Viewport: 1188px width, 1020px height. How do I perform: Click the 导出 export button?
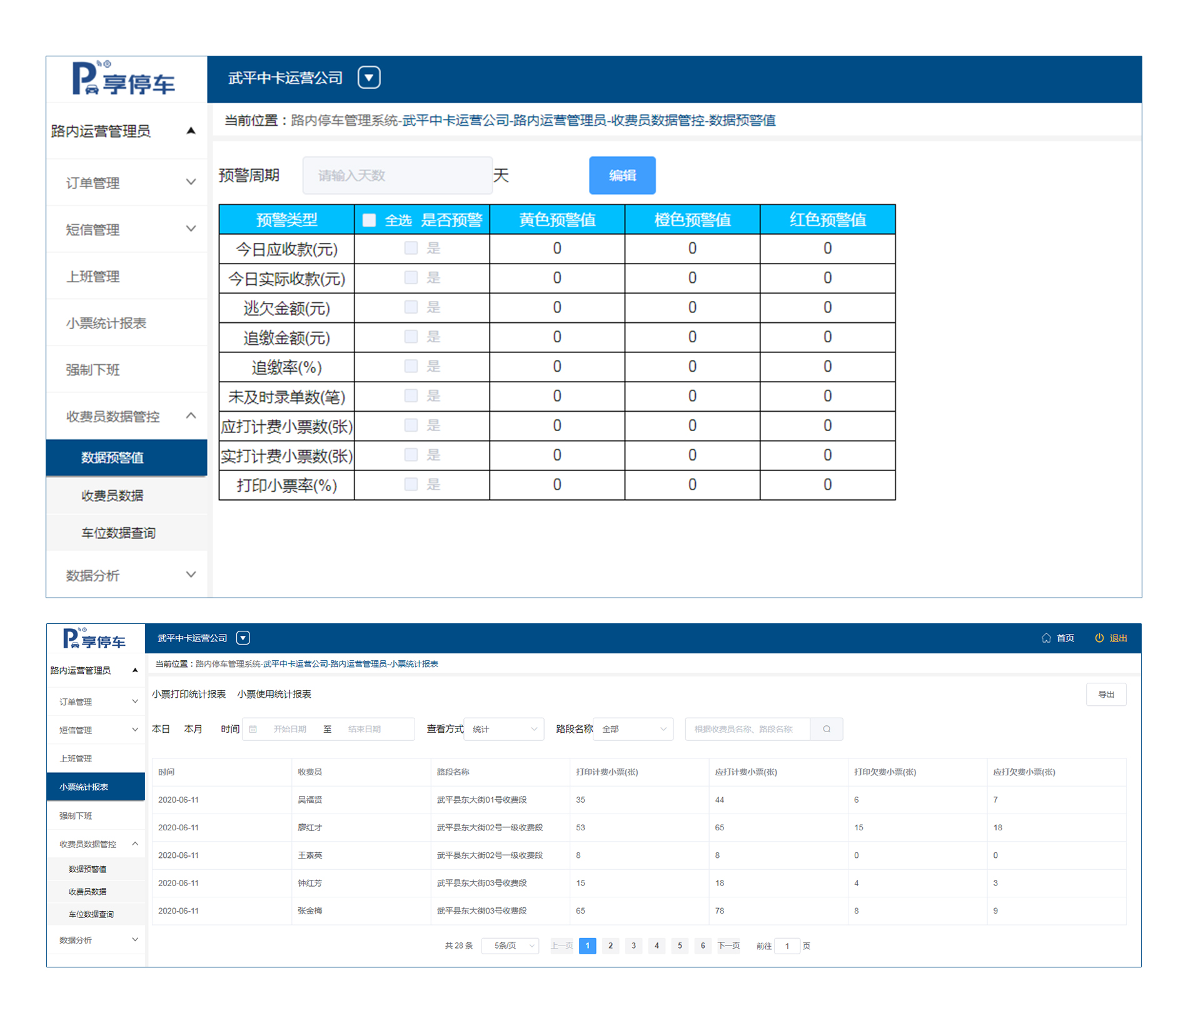(x=1105, y=694)
